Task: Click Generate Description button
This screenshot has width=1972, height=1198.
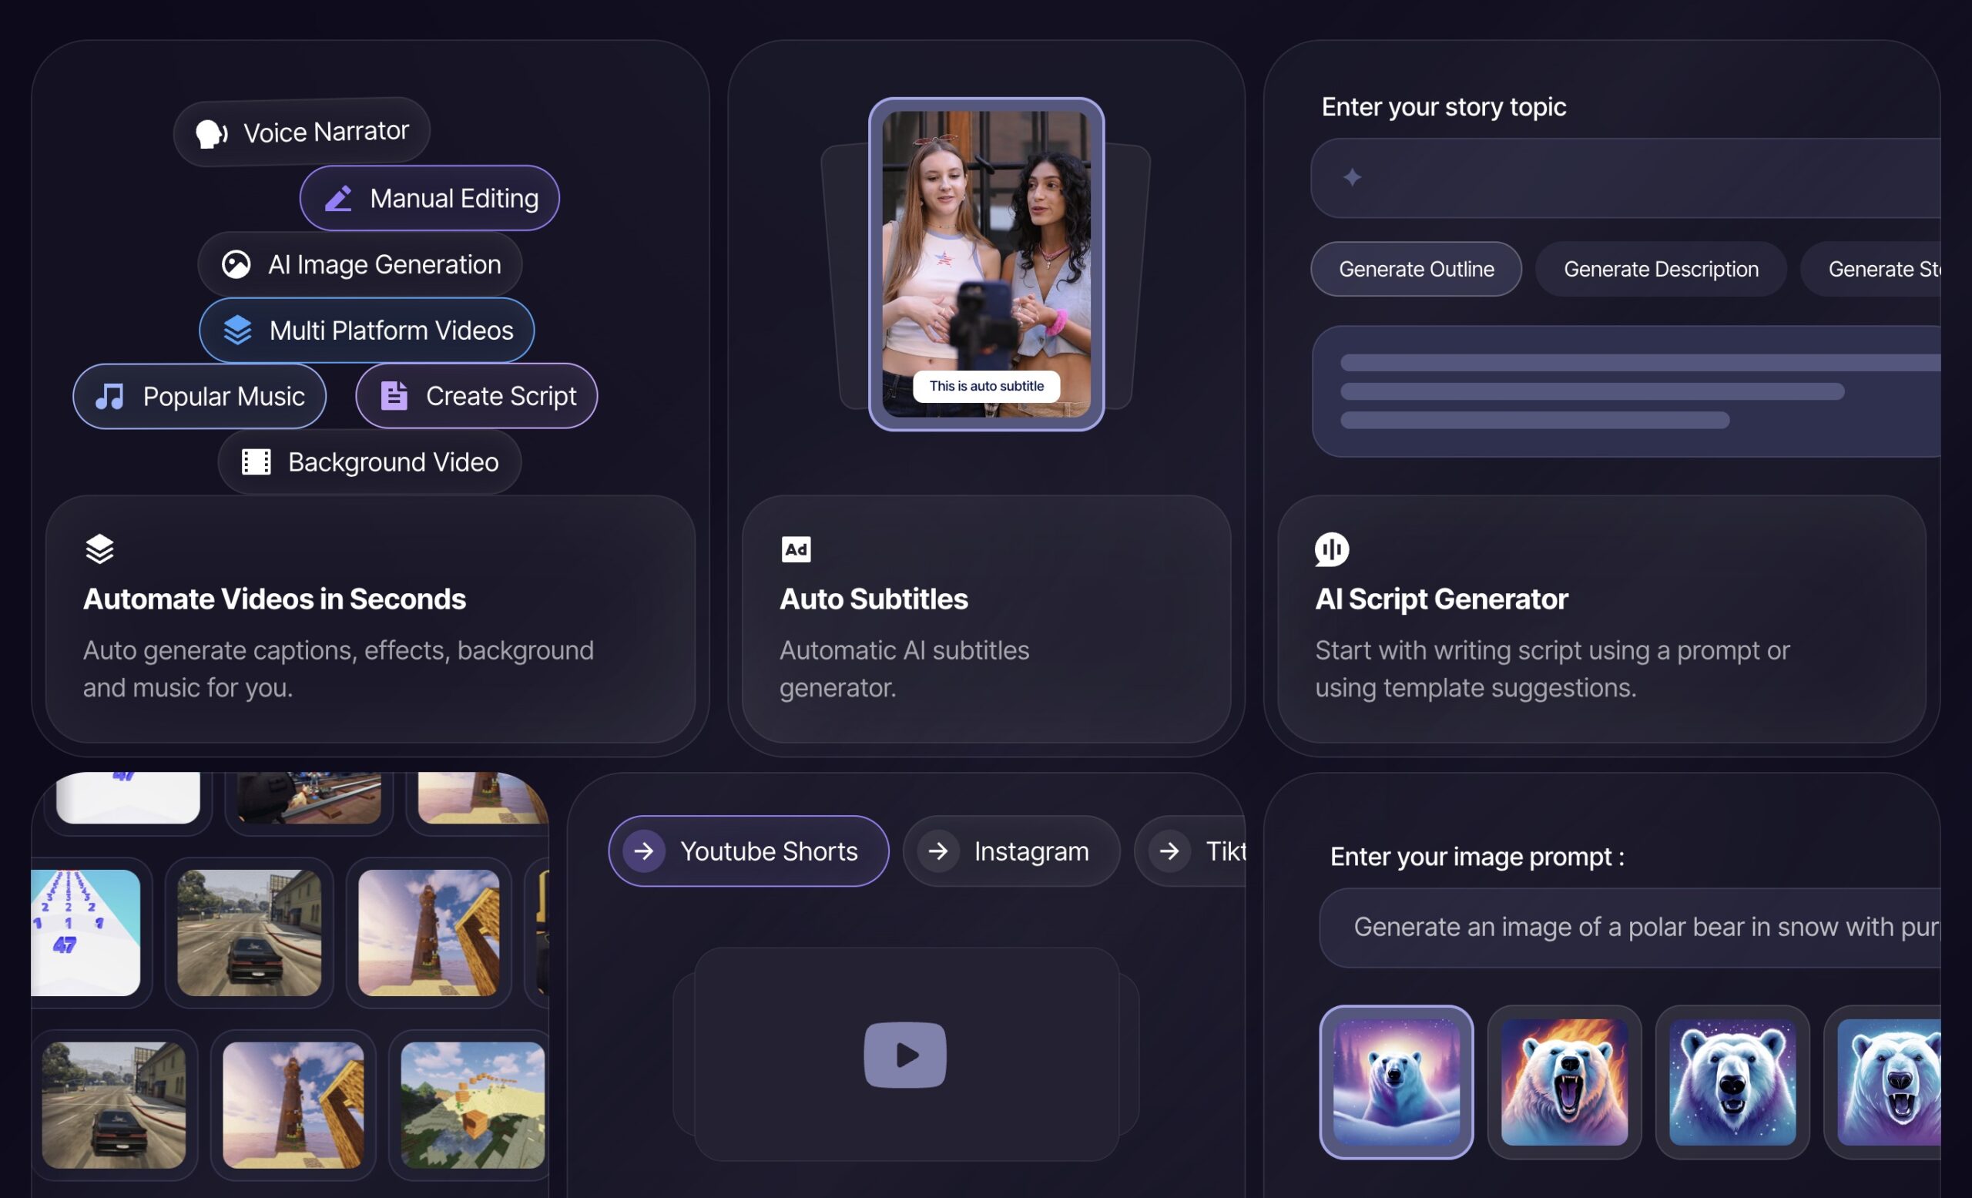Action: (1662, 270)
